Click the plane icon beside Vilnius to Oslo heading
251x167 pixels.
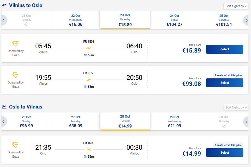pyautogui.click(x=4, y=6)
